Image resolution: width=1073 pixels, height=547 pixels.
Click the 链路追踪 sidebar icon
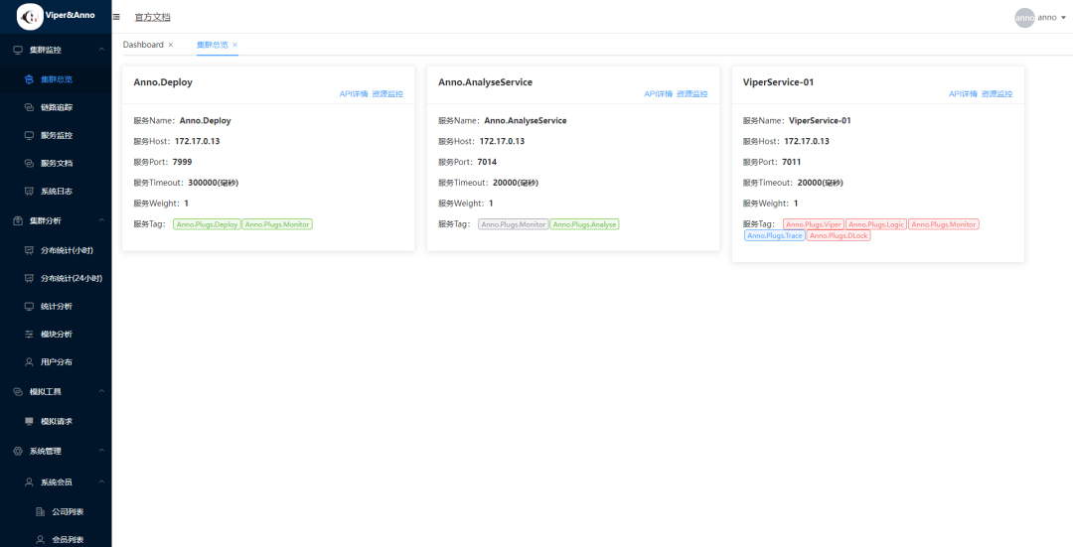29,107
